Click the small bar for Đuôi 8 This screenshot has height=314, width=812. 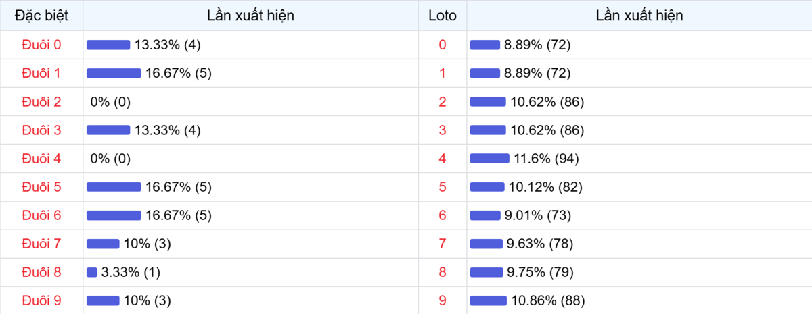(x=92, y=272)
